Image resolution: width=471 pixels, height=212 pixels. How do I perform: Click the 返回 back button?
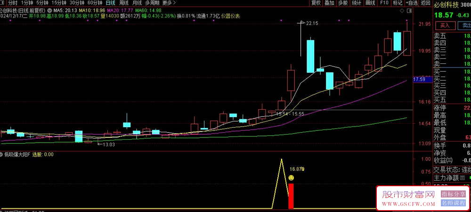[425, 3]
